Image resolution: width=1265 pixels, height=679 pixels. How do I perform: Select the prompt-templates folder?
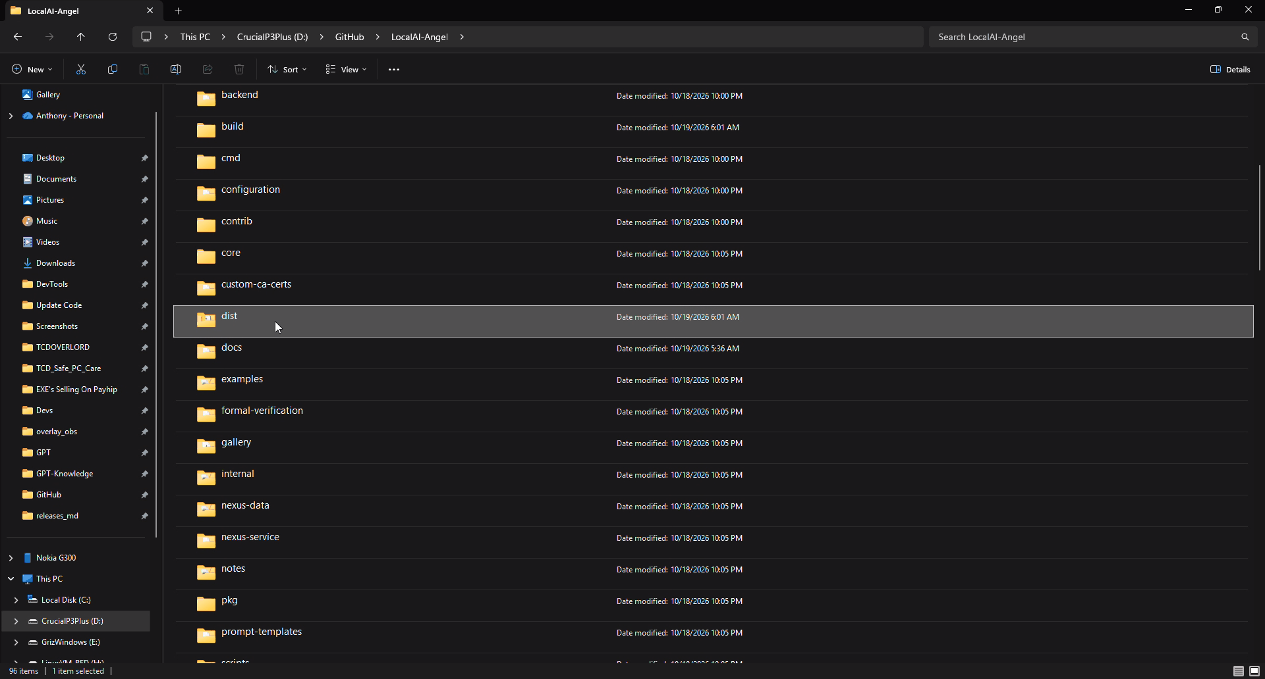coord(713,637)
